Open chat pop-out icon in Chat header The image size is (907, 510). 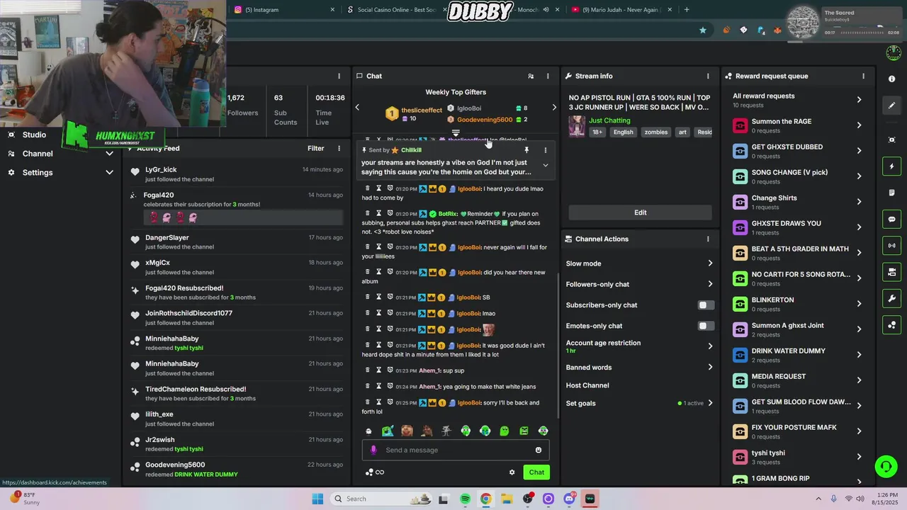click(531, 76)
